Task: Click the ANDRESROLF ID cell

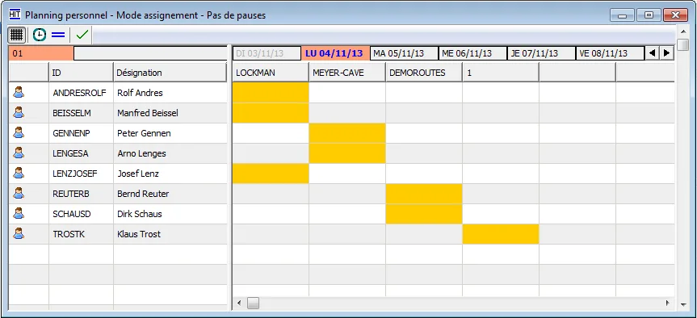Action: point(81,93)
